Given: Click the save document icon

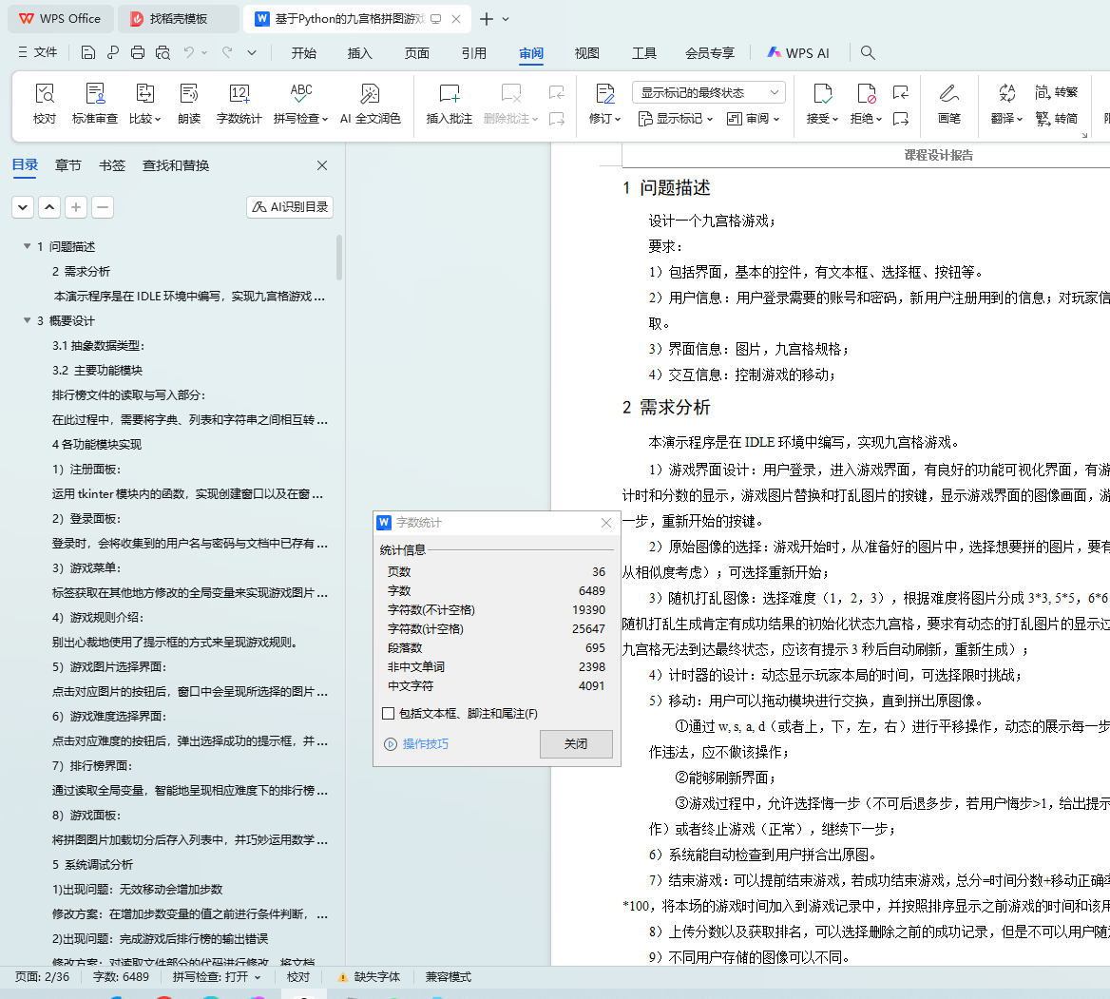Looking at the screenshot, I should point(87,52).
